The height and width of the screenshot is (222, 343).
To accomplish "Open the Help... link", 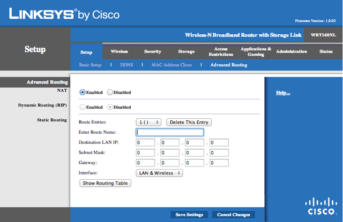I will (x=283, y=93).
